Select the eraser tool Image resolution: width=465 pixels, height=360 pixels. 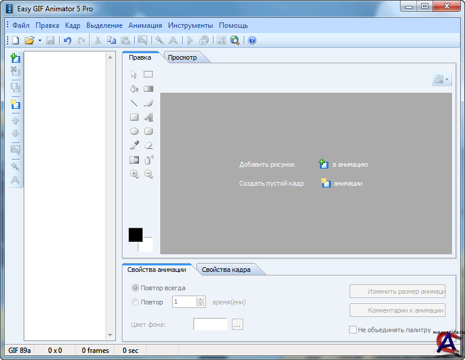coord(148,145)
